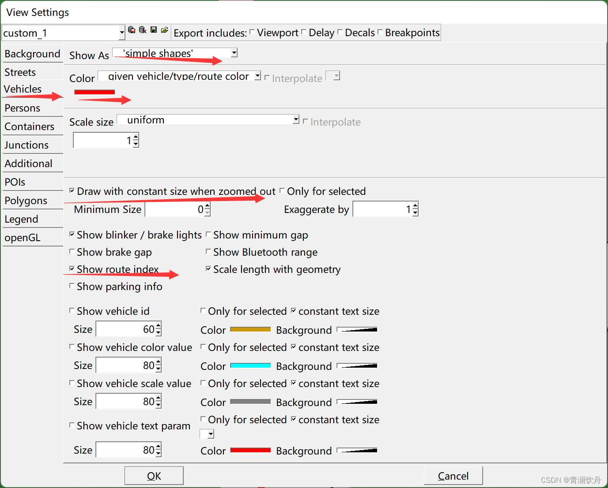
Task: Click the scale size value field
Action: click(103, 141)
